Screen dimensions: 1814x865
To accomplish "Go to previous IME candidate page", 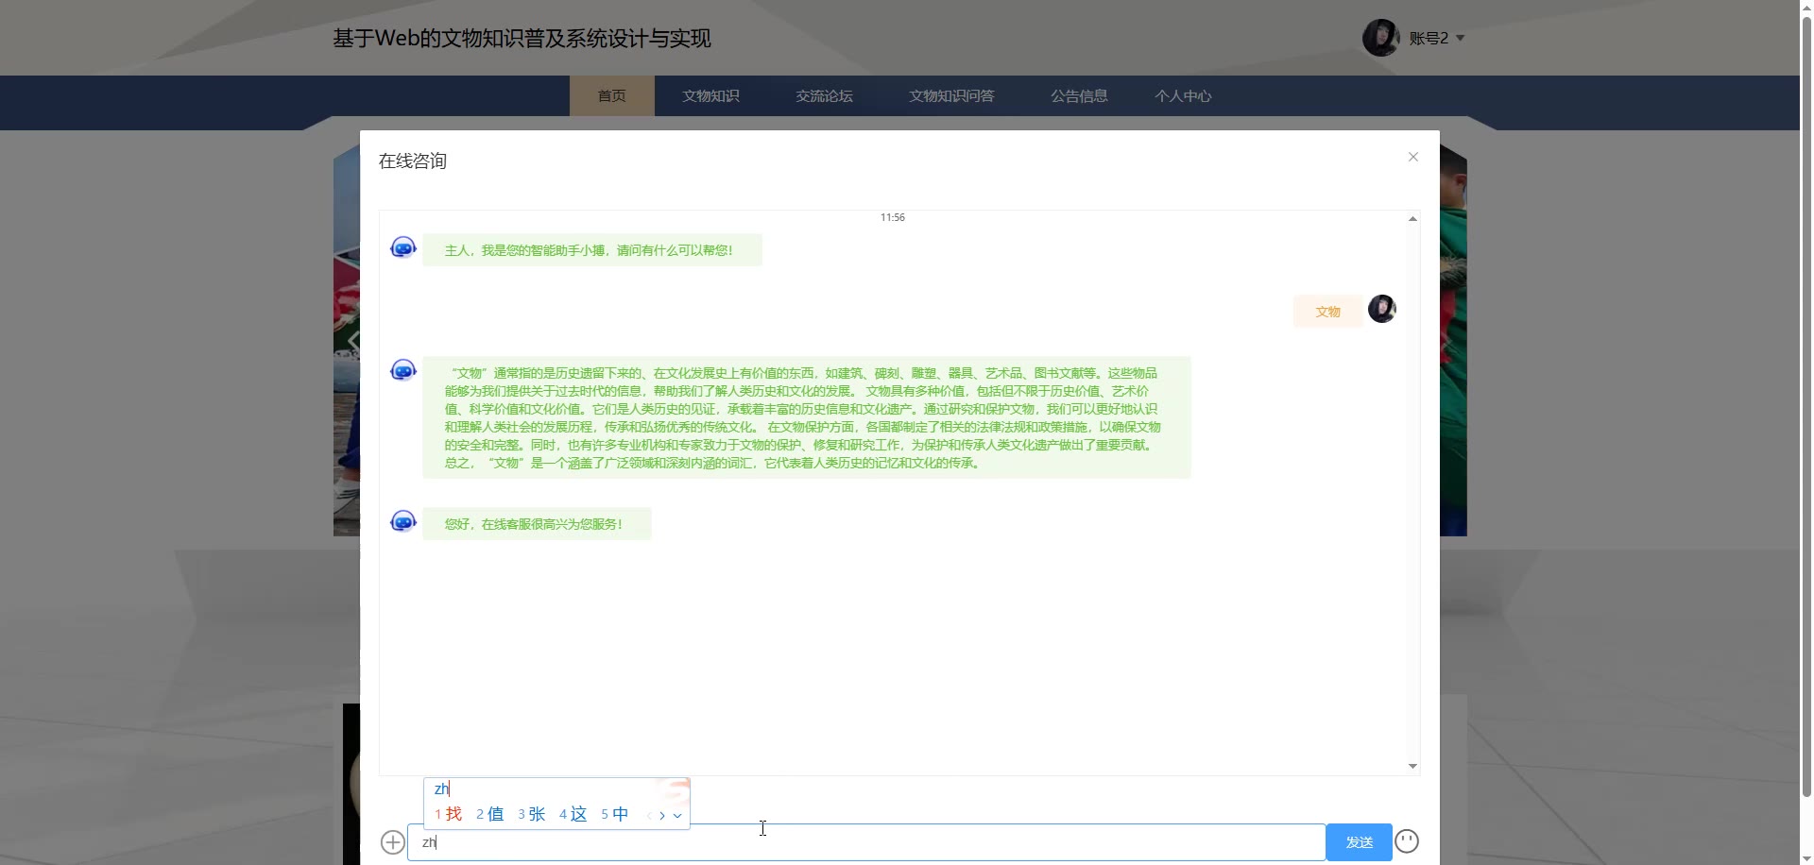I will pyautogui.click(x=649, y=815).
